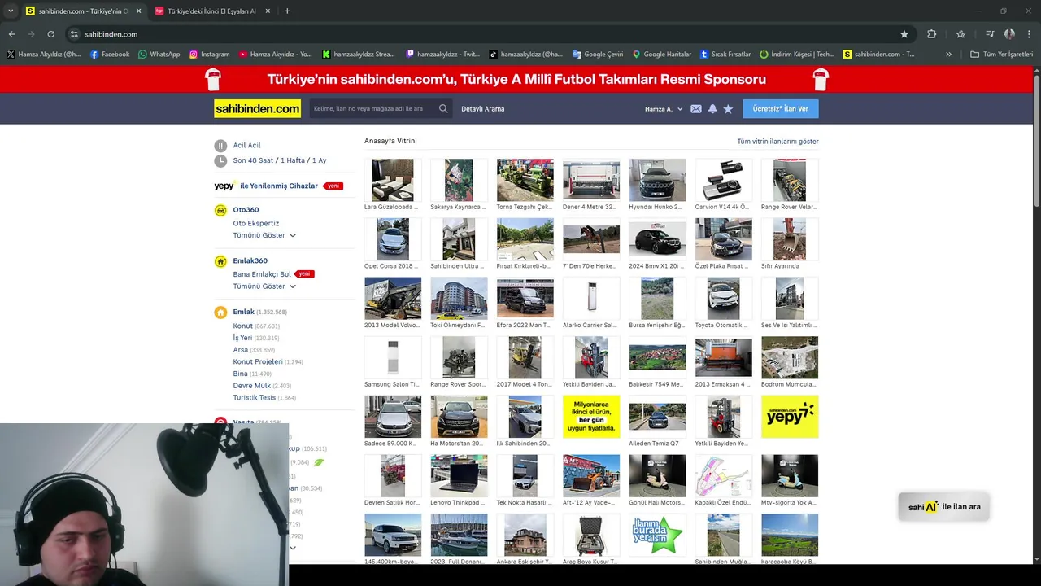This screenshot has width=1041, height=586.
Task: Open the Chrome profile avatar
Action: [1009, 34]
